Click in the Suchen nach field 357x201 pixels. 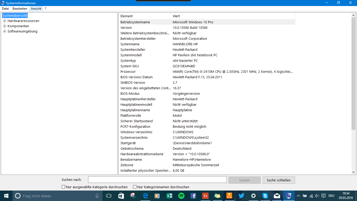pyautogui.click(x=157, y=180)
